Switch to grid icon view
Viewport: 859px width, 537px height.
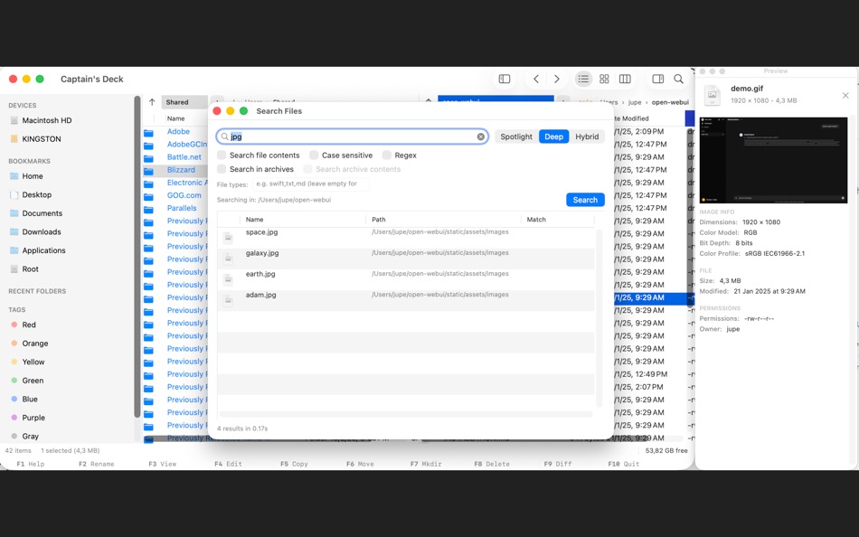click(x=604, y=79)
